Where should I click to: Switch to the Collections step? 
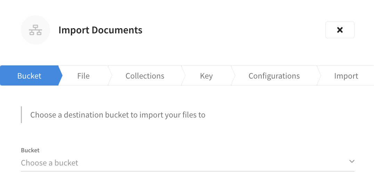[x=145, y=76]
